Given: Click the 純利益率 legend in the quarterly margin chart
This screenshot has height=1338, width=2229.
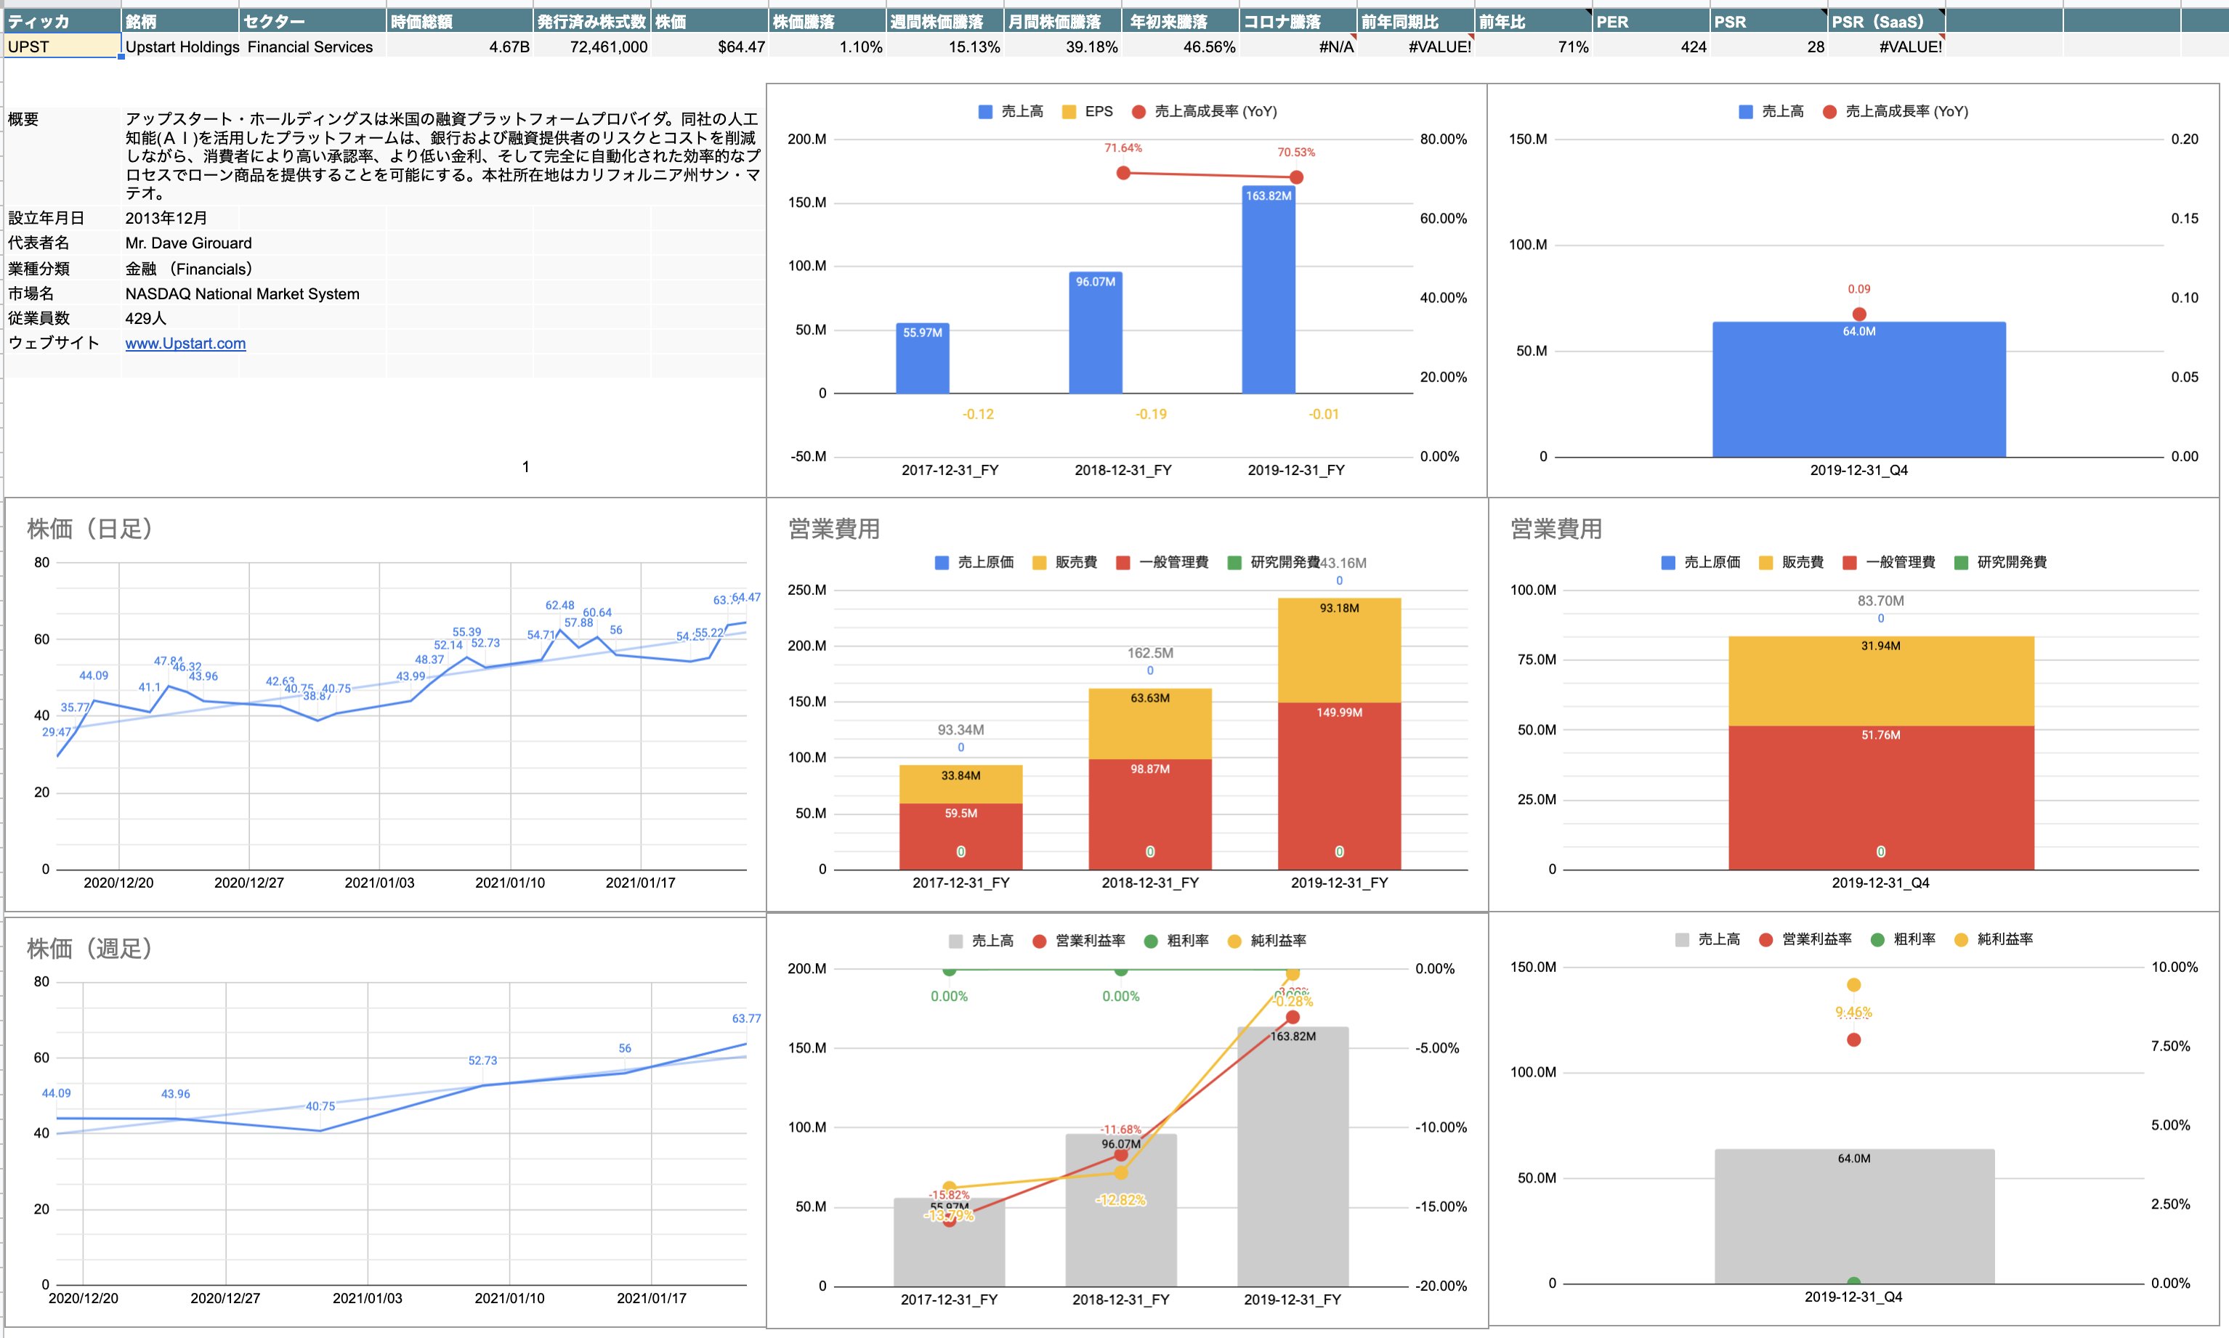Looking at the screenshot, I should pyautogui.click(x=1994, y=939).
